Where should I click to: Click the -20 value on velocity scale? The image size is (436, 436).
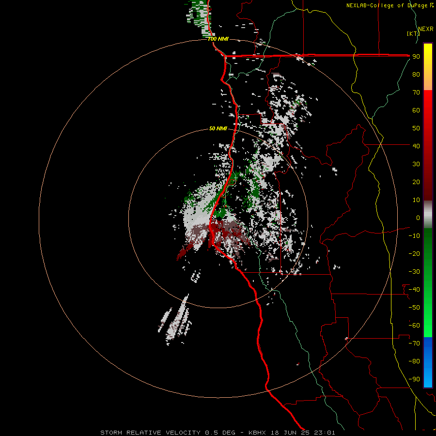414,253
